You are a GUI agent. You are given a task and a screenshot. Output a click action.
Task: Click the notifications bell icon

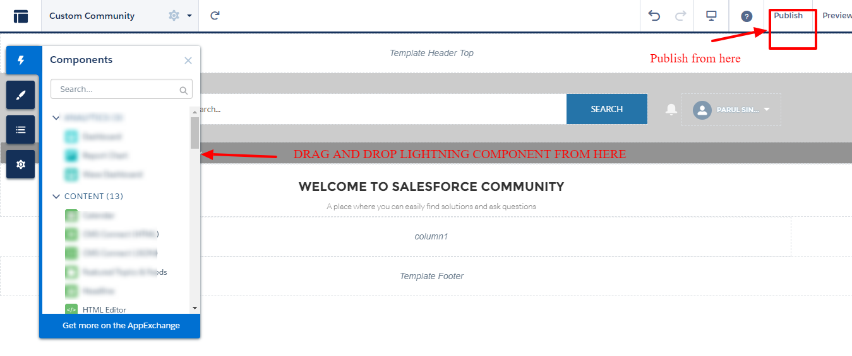point(671,110)
